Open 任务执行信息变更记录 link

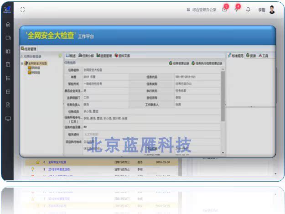(207, 63)
